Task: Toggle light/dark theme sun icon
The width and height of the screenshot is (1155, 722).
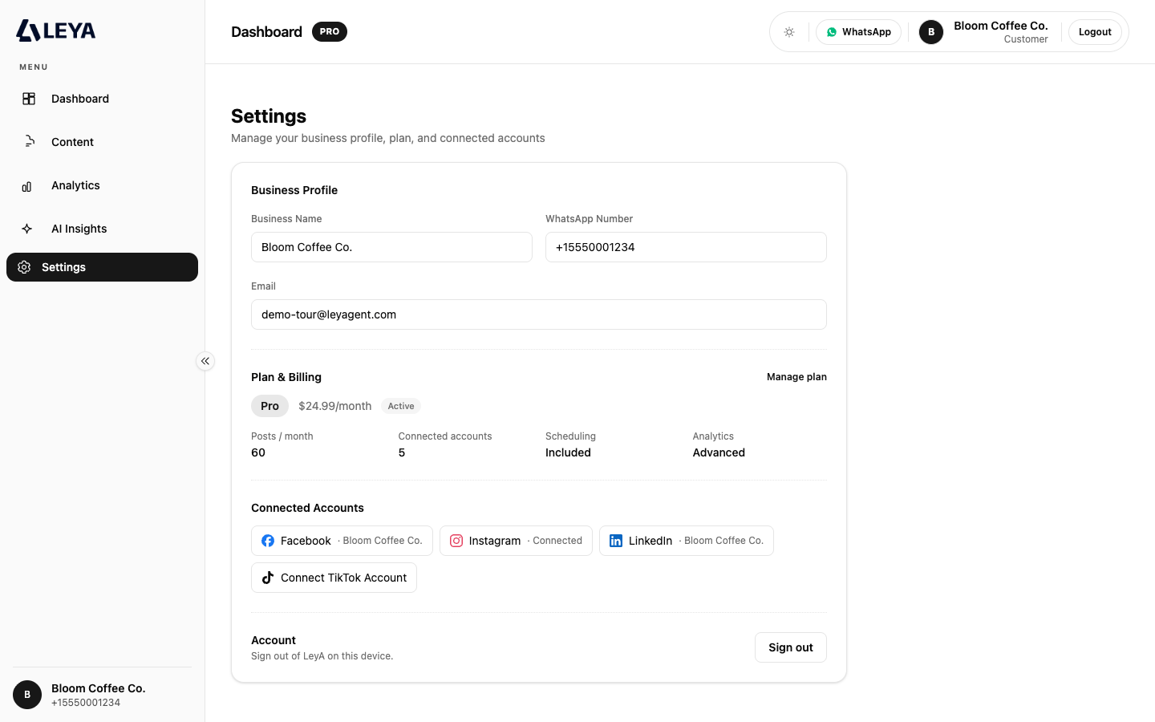Action: click(789, 32)
